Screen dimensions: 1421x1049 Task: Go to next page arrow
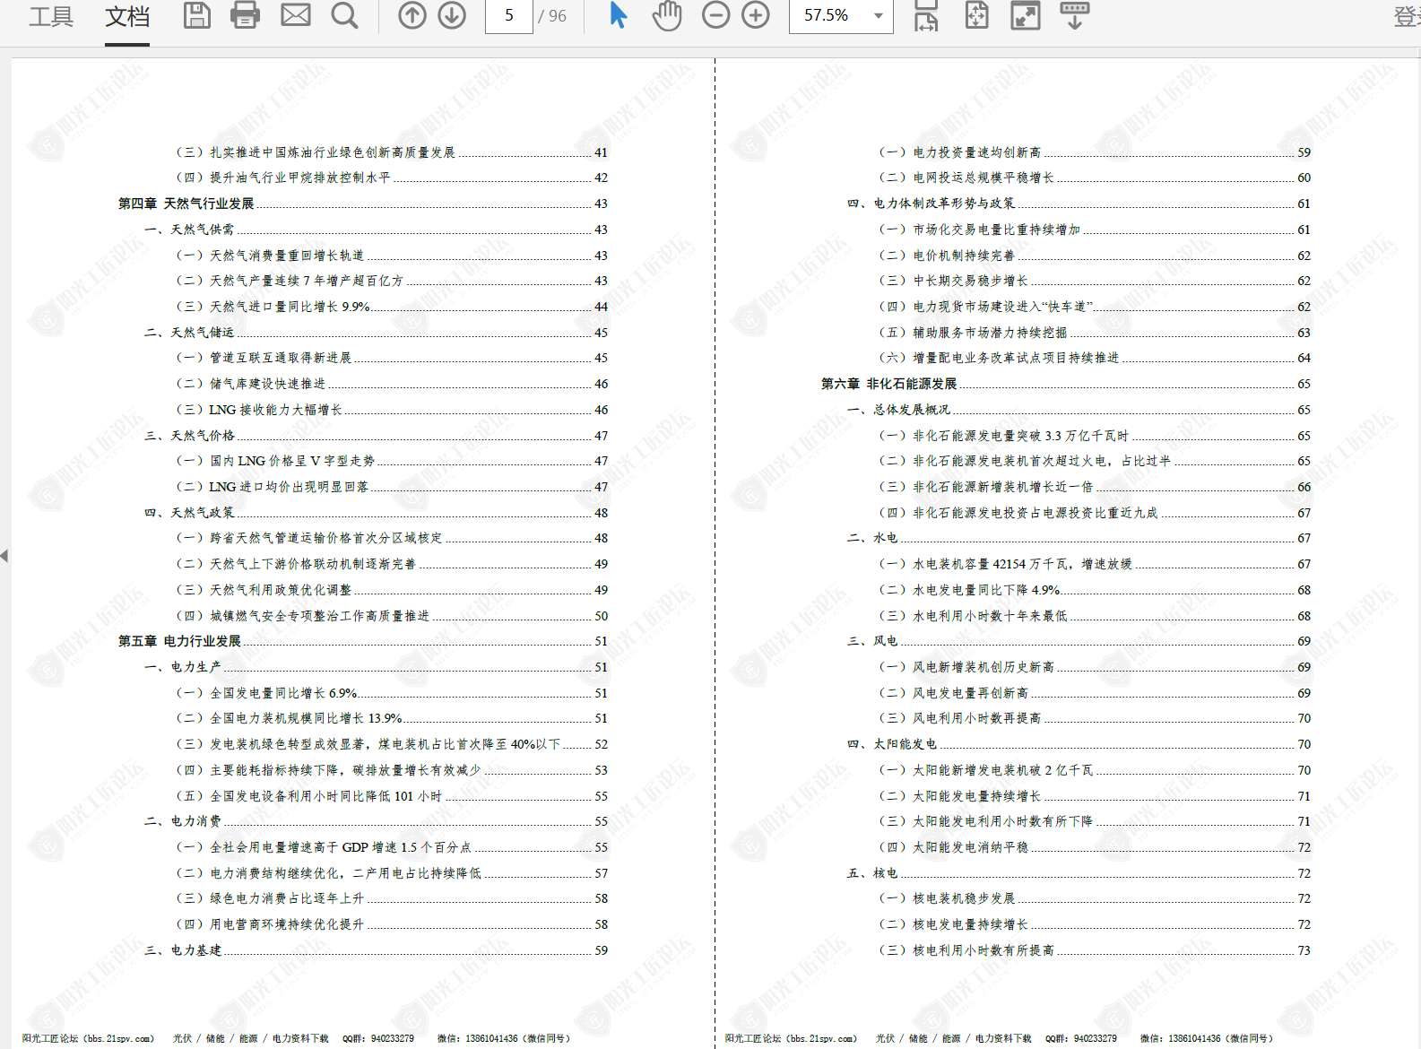point(452,15)
